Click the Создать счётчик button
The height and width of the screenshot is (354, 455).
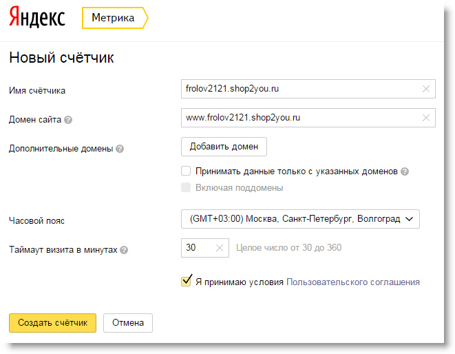coord(52,322)
